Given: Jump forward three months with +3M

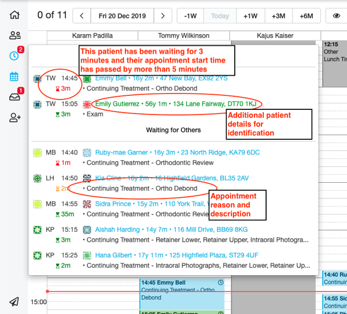Looking at the screenshot, I should [278, 16].
